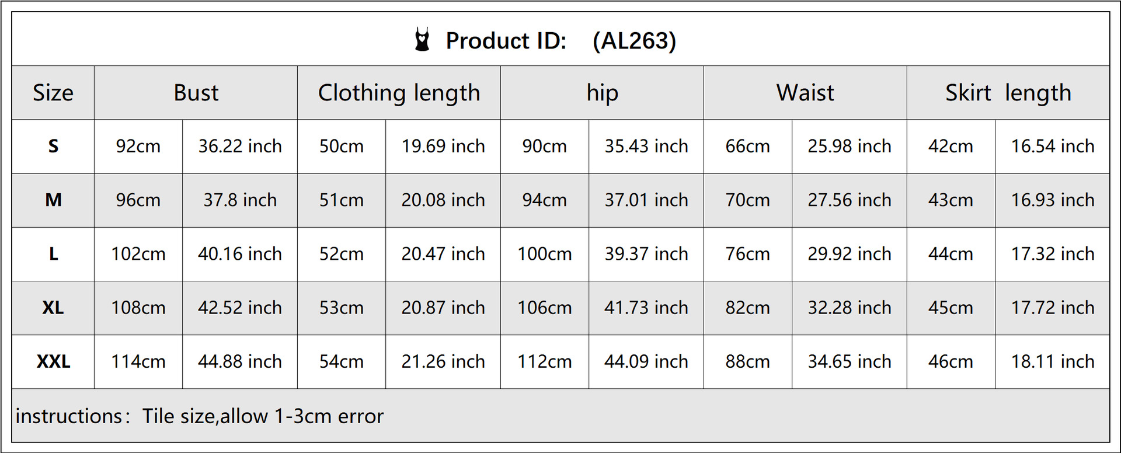Select the XL size row label

tap(53, 308)
